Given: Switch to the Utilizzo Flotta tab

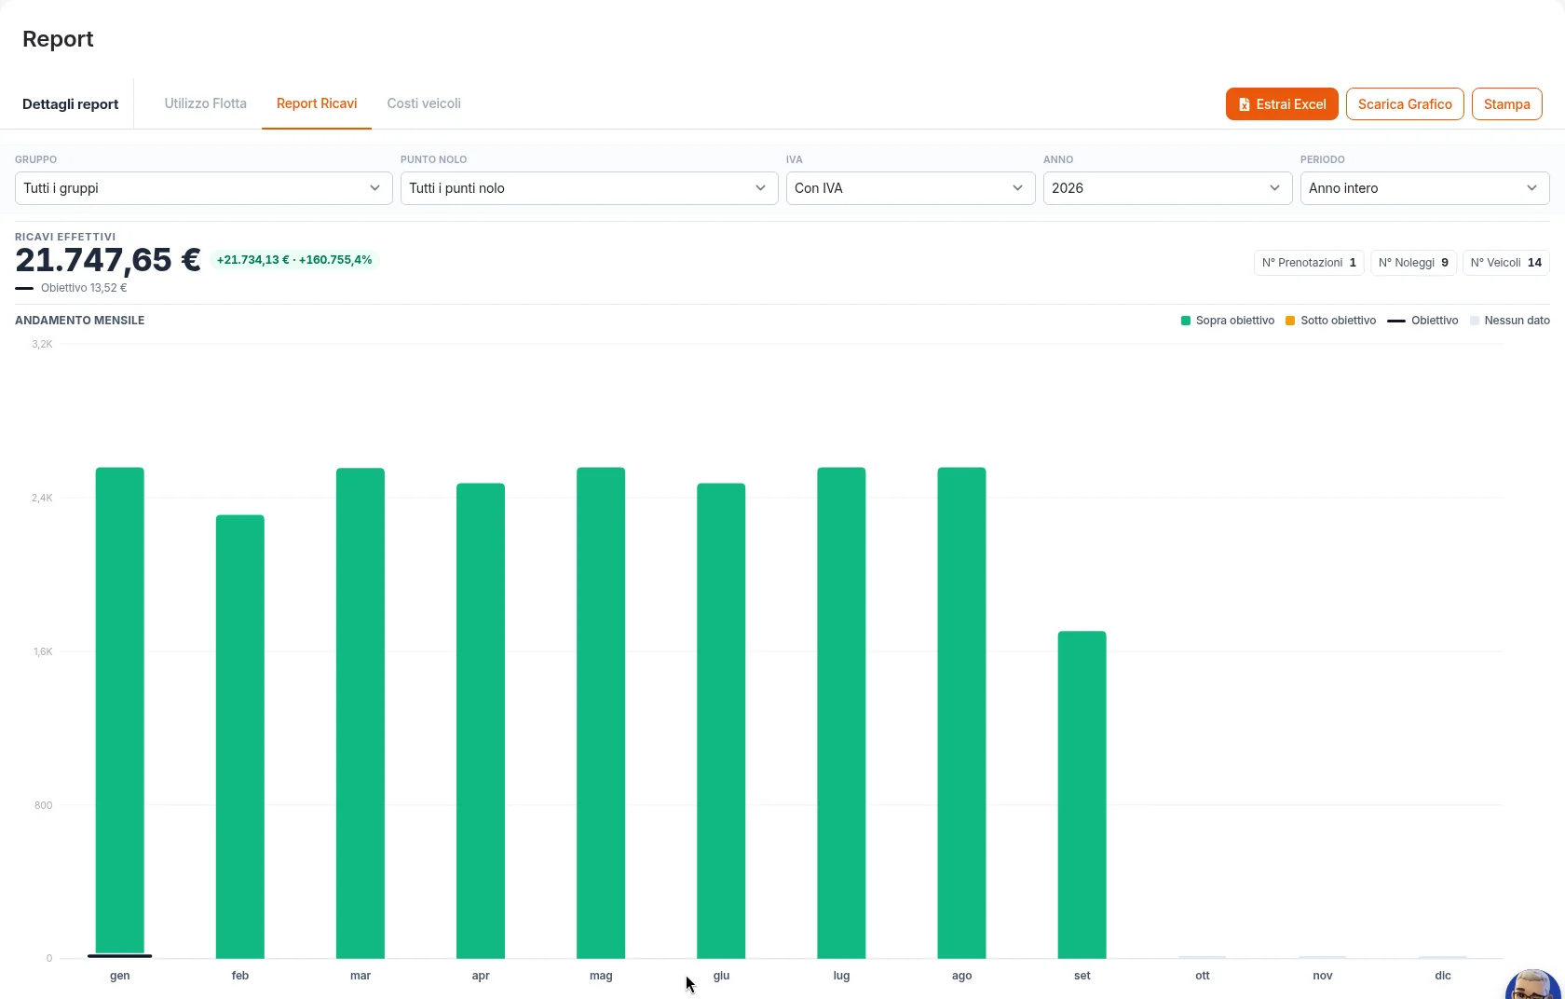Looking at the screenshot, I should (206, 103).
